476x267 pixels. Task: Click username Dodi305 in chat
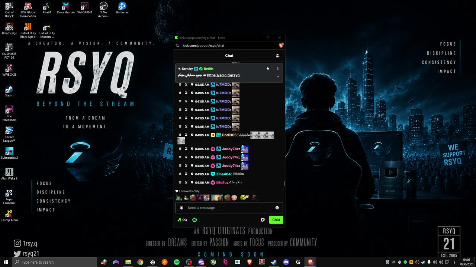tap(229, 135)
